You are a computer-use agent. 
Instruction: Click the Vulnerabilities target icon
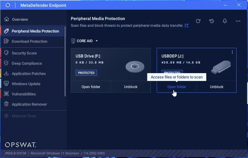(6, 94)
